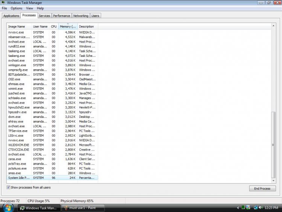Sort processes by Memory column header

click(68, 27)
